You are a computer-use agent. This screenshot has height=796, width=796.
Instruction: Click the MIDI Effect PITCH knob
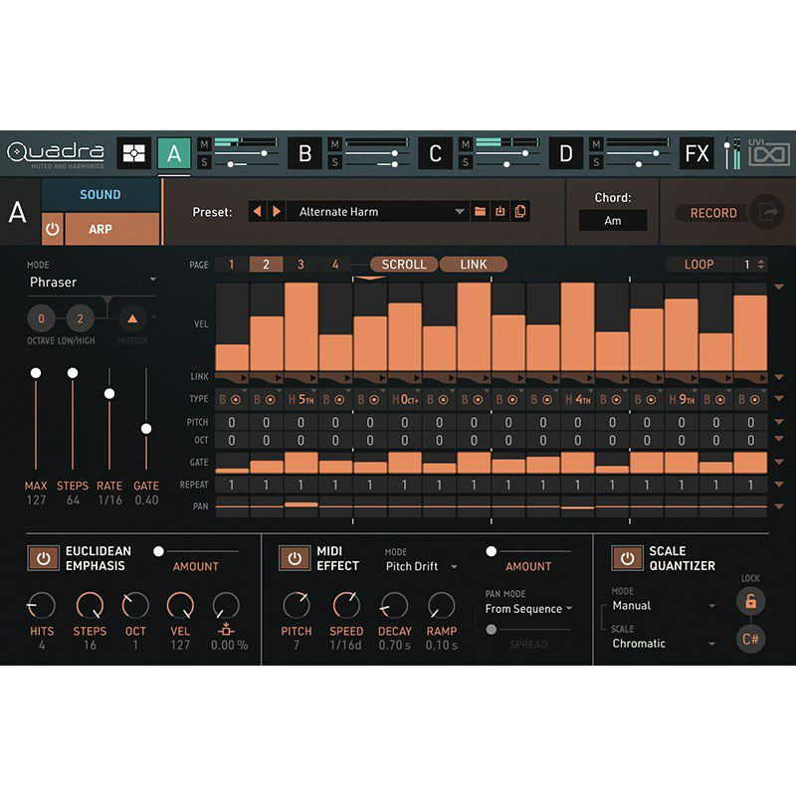pos(297,605)
